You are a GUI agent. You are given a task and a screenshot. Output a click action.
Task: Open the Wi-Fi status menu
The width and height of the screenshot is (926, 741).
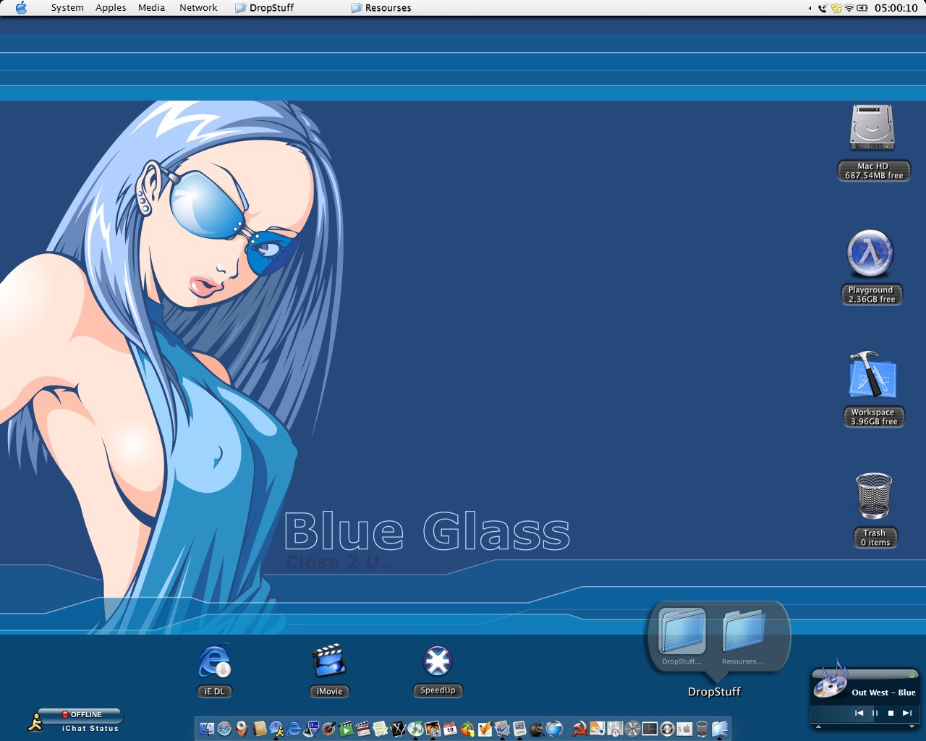(849, 8)
